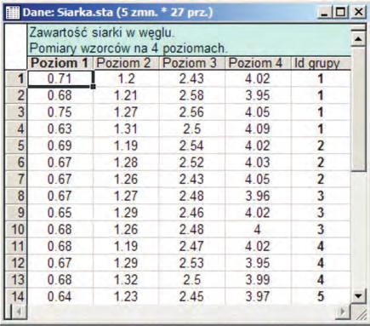Click cell 1.32 in row 13

[126, 279]
